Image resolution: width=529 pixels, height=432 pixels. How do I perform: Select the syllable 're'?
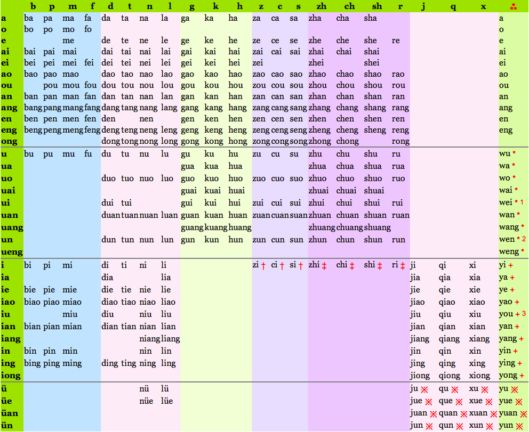[x=396, y=41]
